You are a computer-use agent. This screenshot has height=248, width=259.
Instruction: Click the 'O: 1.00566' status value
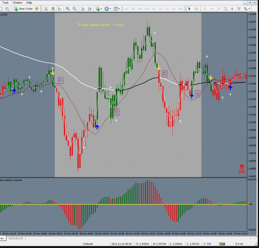point(143,244)
